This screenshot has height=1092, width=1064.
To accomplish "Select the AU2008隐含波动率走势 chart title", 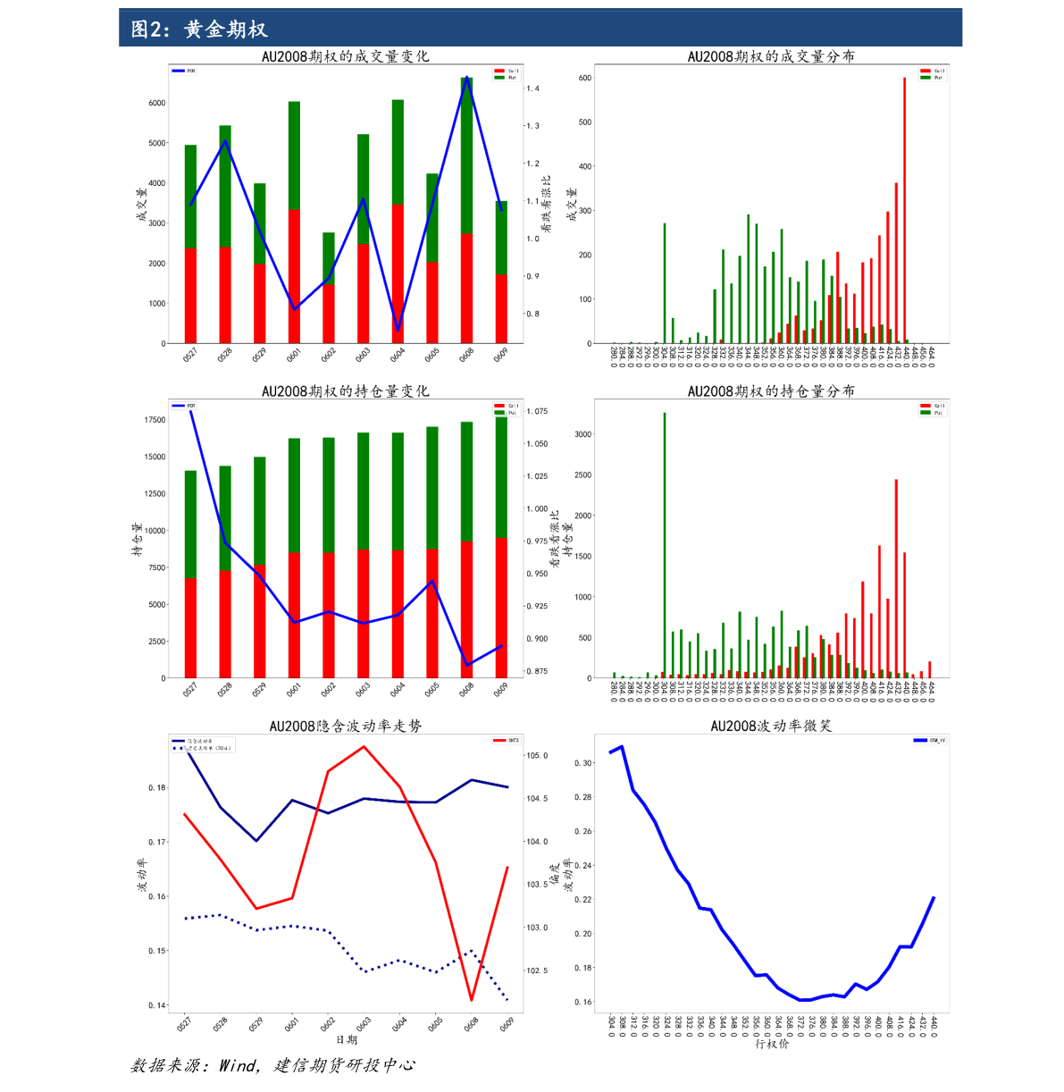I will [345, 727].
